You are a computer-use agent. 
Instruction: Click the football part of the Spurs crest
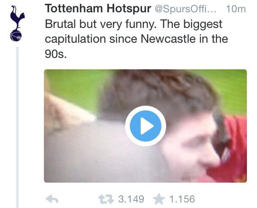pos(16,36)
